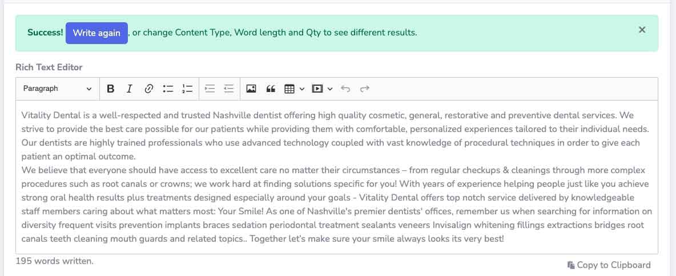Copy to Clipboard link
Viewport: 676px width, 276px height.
pos(609,265)
